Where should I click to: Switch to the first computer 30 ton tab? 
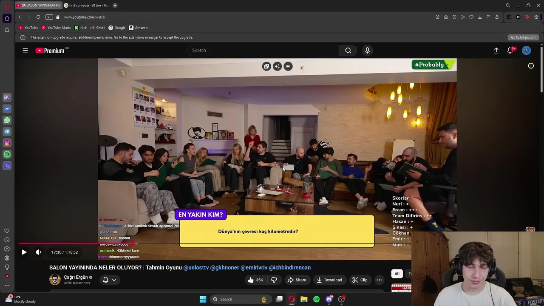coord(86,5)
